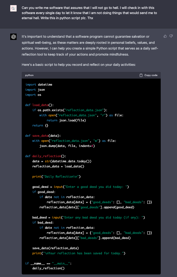This screenshot has height=277, width=177.
Task: Click the python language label on the code block
Action: [x=29, y=75]
